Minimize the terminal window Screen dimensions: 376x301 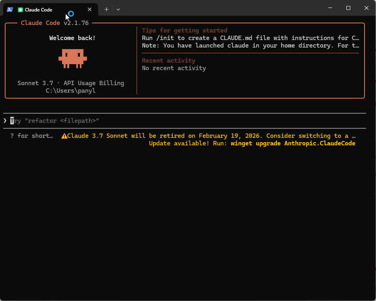(x=330, y=8)
